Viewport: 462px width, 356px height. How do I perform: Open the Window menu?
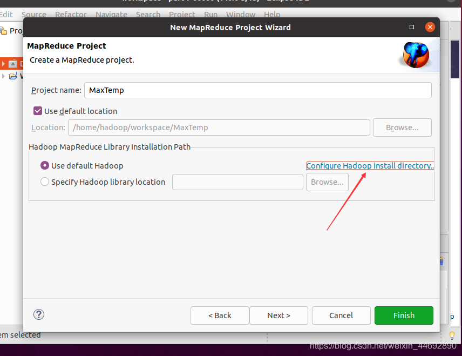point(241,15)
